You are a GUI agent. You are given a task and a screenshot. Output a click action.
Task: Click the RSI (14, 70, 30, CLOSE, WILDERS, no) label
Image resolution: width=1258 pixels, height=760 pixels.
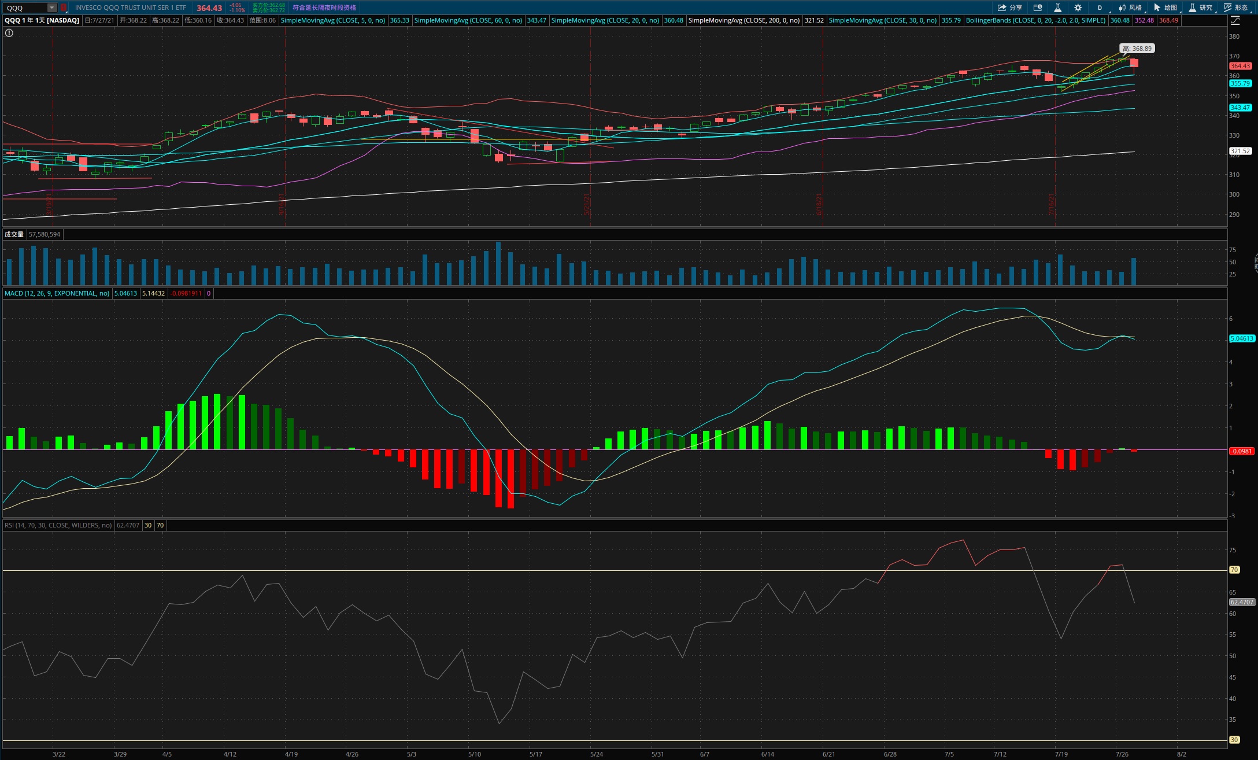(x=58, y=525)
